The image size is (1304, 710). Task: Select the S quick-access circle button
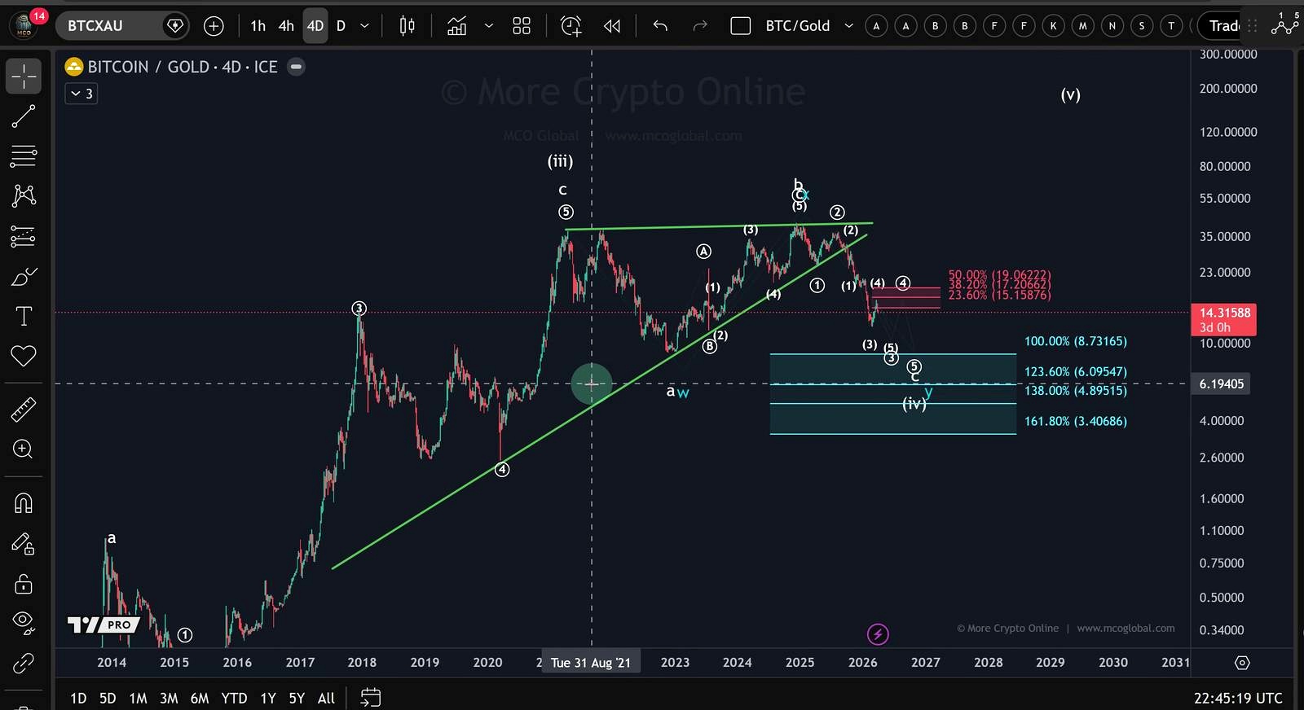(x=1141, y=26)
